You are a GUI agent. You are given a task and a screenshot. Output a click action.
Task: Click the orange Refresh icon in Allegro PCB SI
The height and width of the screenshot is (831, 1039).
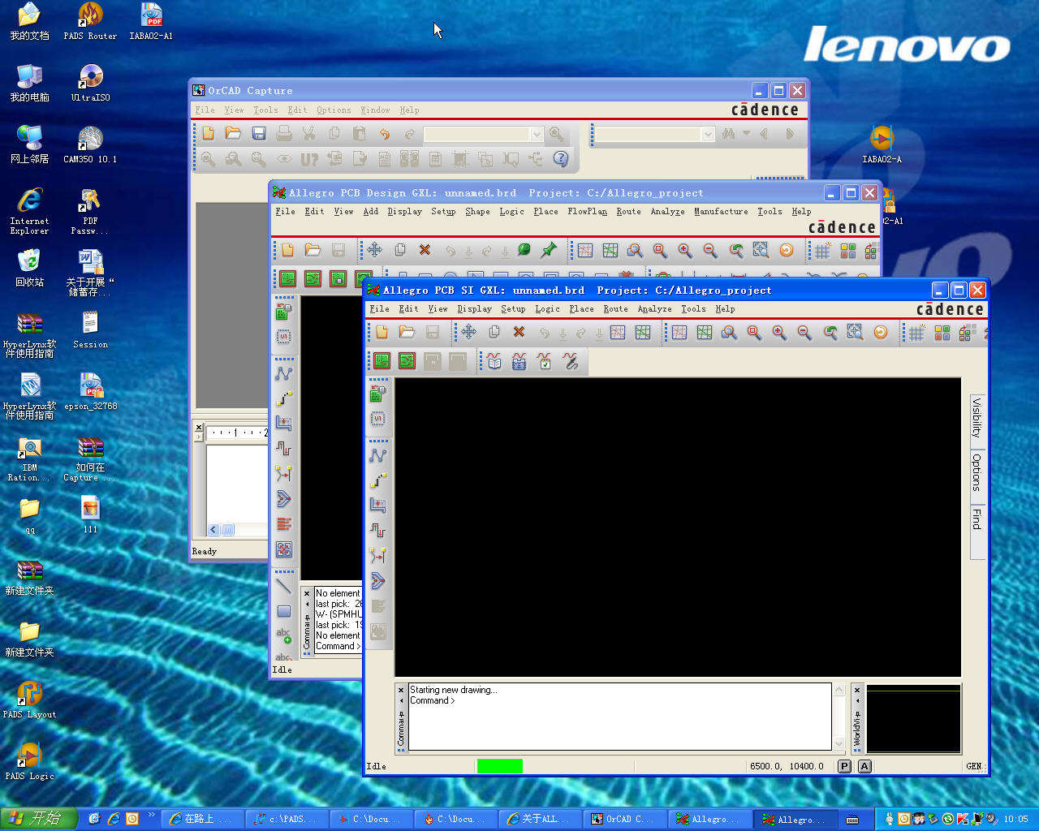click(880, 332)
